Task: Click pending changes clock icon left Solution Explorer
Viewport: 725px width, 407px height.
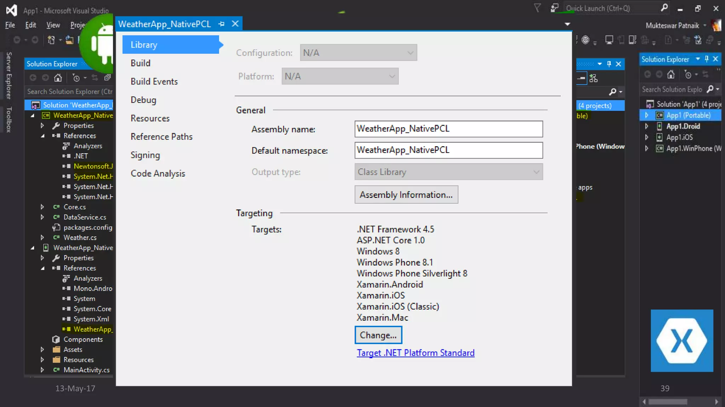Action: 76,78
